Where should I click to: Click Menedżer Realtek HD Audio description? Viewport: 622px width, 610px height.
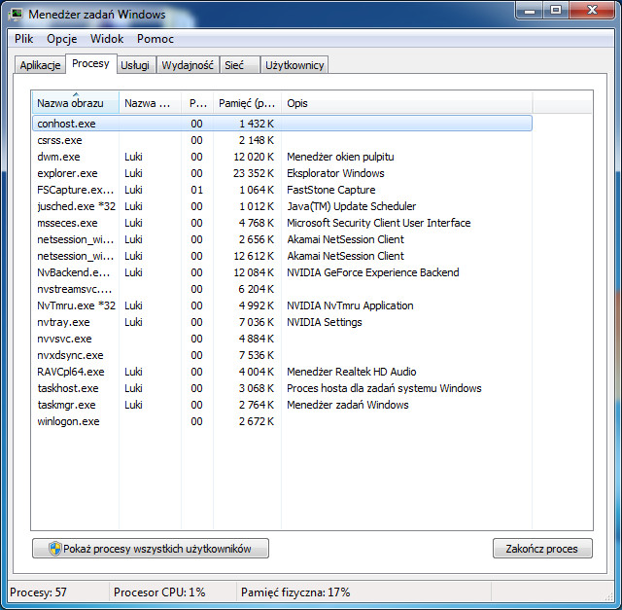coord(352,372)
